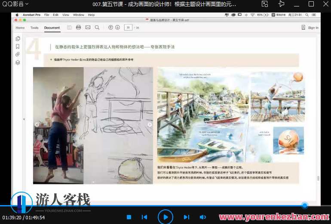Click the screen mirroring icon in menu bar
Screen dimensions: 331x224
(239, 15)
